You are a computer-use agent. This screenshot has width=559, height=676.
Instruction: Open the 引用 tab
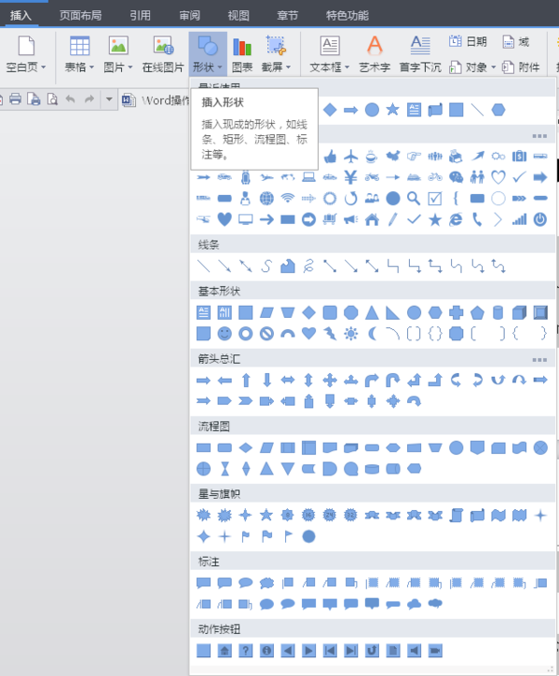click(x=141, y=16)
